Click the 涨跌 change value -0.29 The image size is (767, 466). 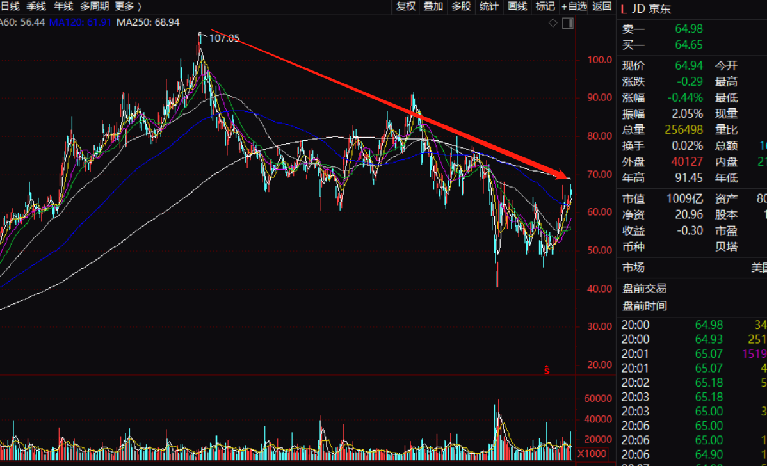[690, 82]
